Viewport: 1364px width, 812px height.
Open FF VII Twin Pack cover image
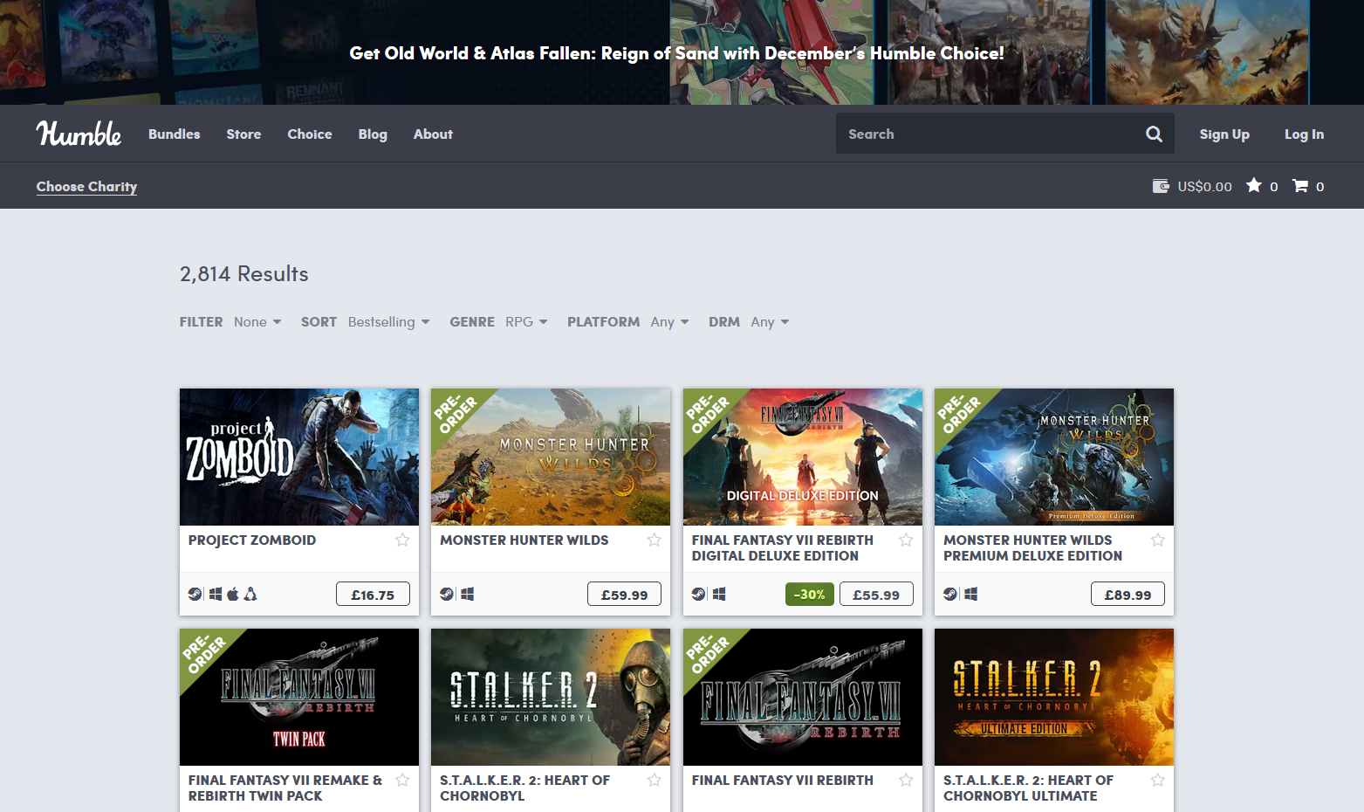click(299, 697)
